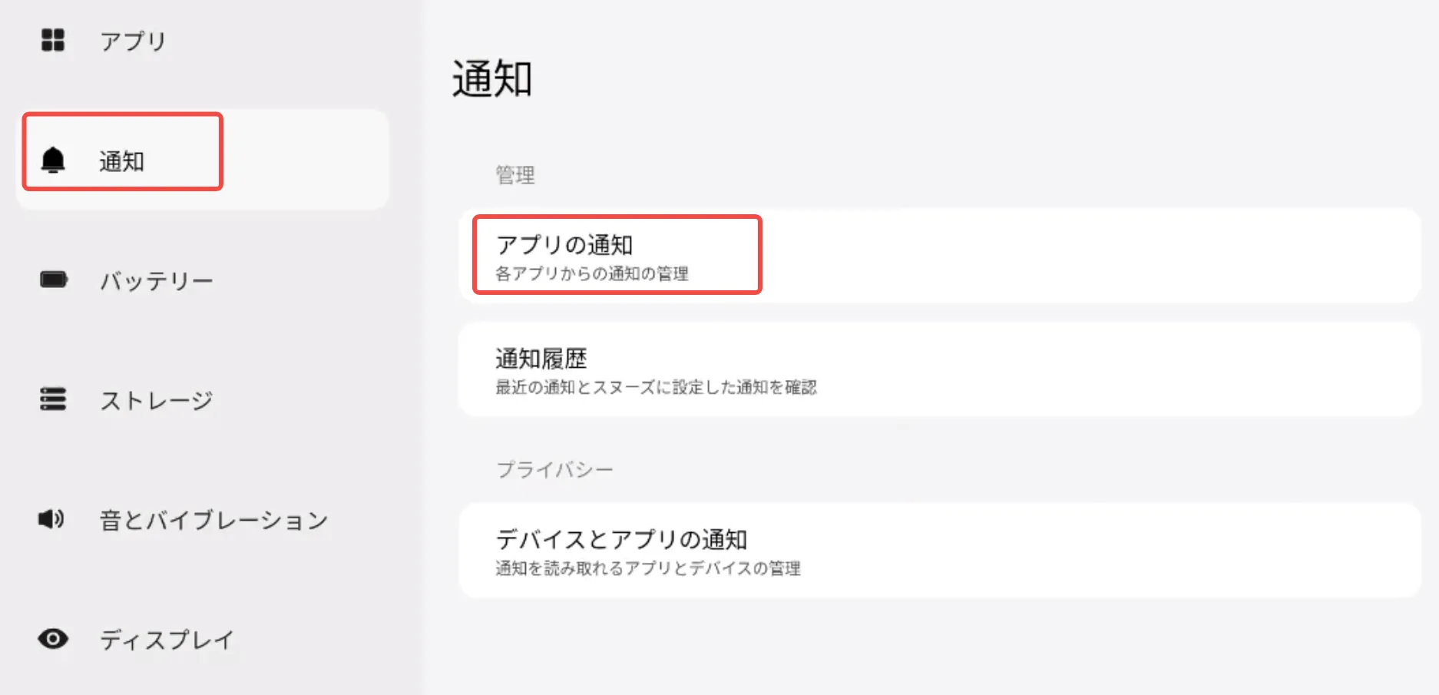
Task: Click the 通知を読み取れるアプリとデバイスの管理 subtitle
Action: (x=648, y=568)
